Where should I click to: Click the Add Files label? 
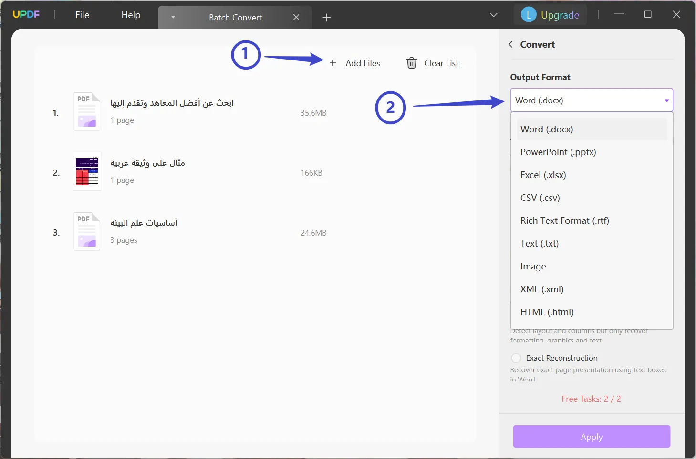coord(363,62)
